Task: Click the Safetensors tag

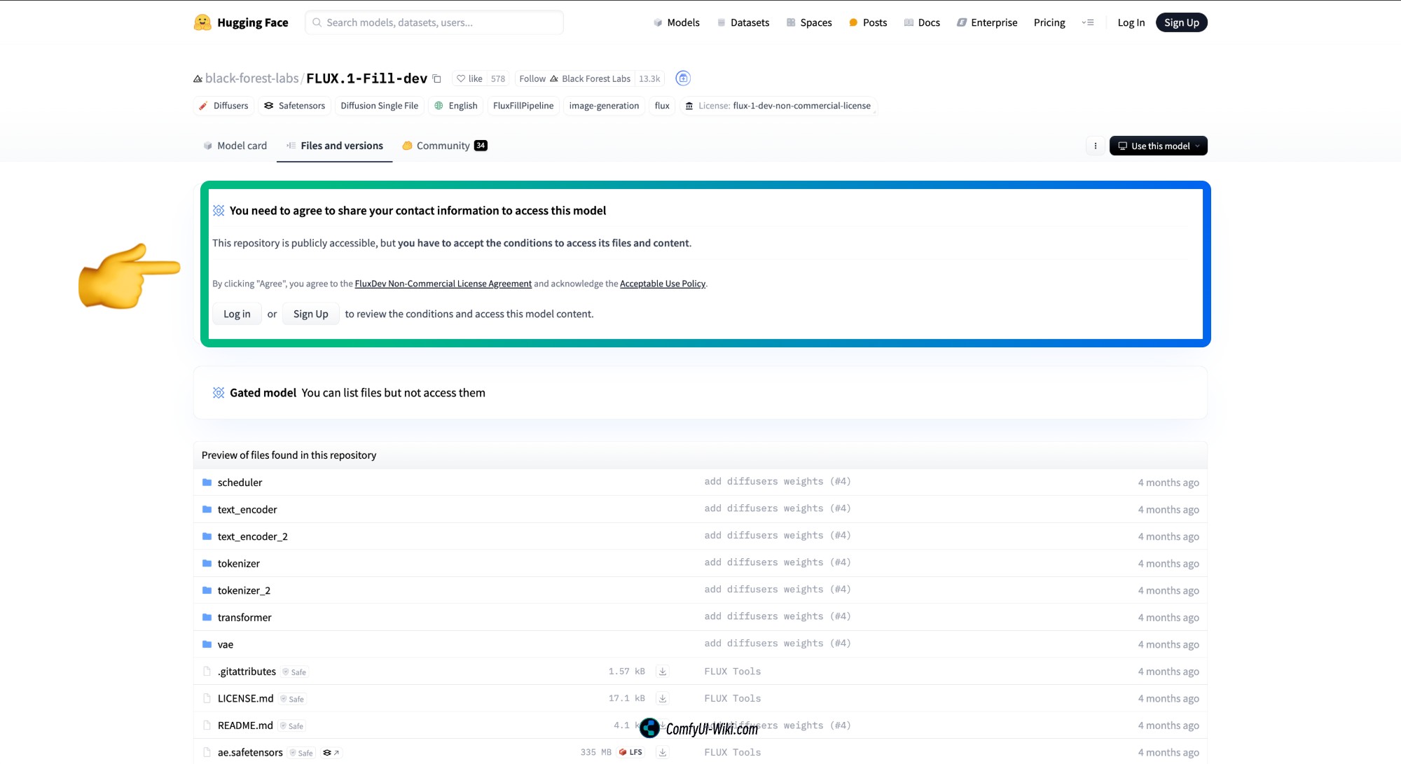Action: pos(294,106)
